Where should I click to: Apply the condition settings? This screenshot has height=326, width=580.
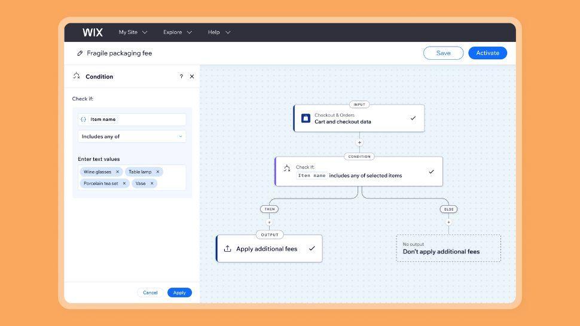click(179, 293)
